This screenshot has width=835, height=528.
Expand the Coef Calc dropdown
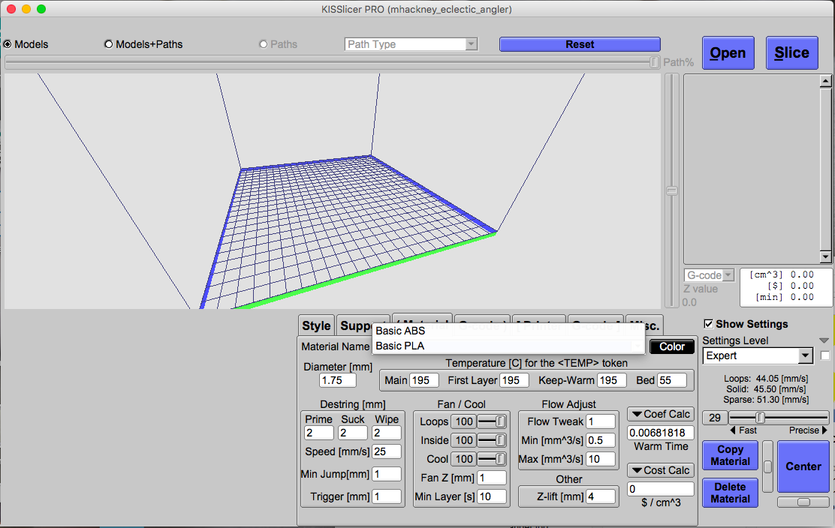point(660,414)
